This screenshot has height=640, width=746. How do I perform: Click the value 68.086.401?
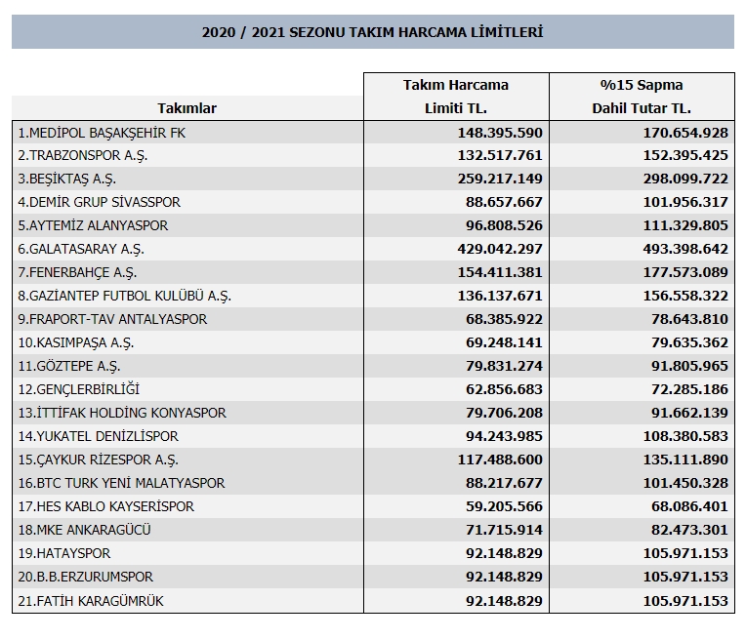(689, 507)
